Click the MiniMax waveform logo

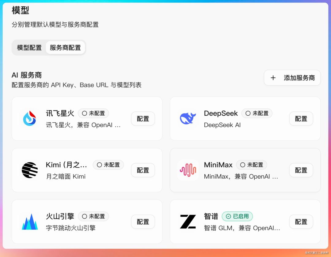188,170
